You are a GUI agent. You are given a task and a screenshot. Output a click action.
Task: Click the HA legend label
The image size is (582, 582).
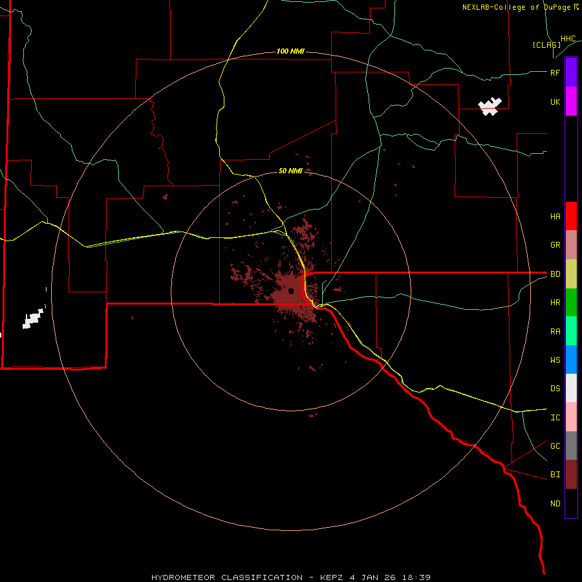tap(555, 217)
